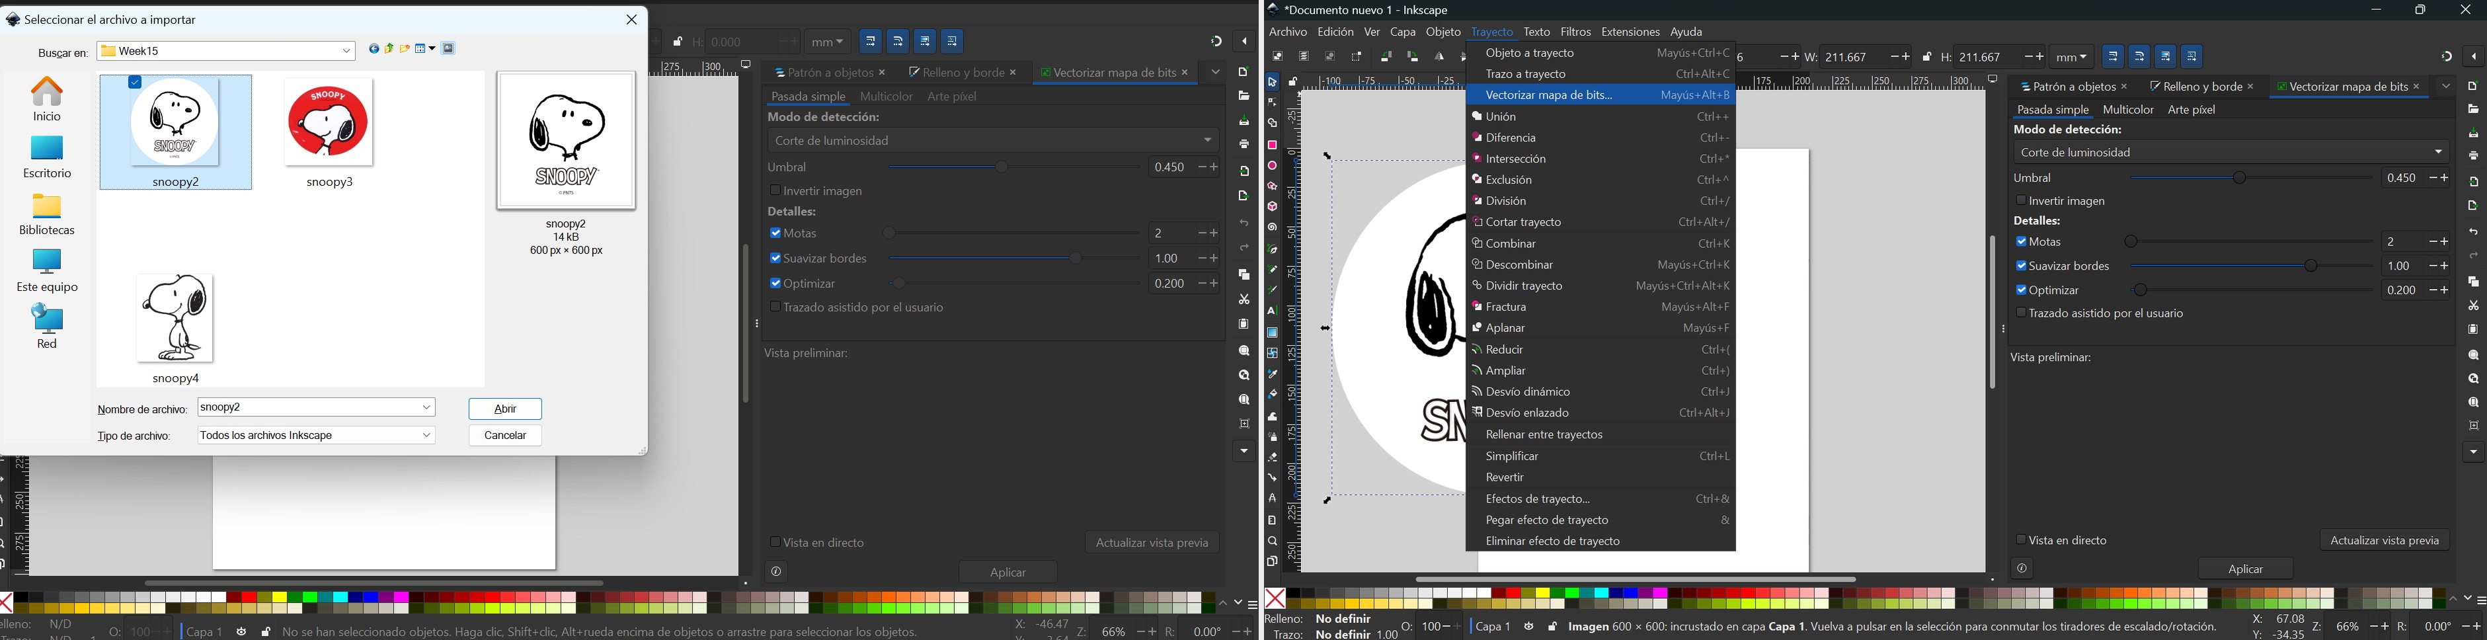Open Nombre de archivo dropdown in dialog
This screenshot has height=640, width=2487.
click(x=428, y=407)
